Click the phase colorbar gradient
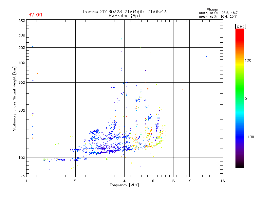This screenshot has height=197, width=262. [240, 98]
